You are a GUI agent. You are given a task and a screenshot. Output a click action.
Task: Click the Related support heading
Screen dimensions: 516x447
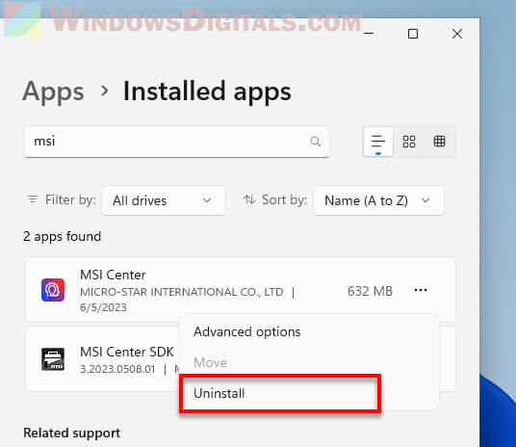pos(72,433)
